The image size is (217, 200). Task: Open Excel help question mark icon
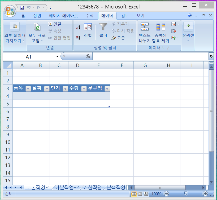click(190, 16)
